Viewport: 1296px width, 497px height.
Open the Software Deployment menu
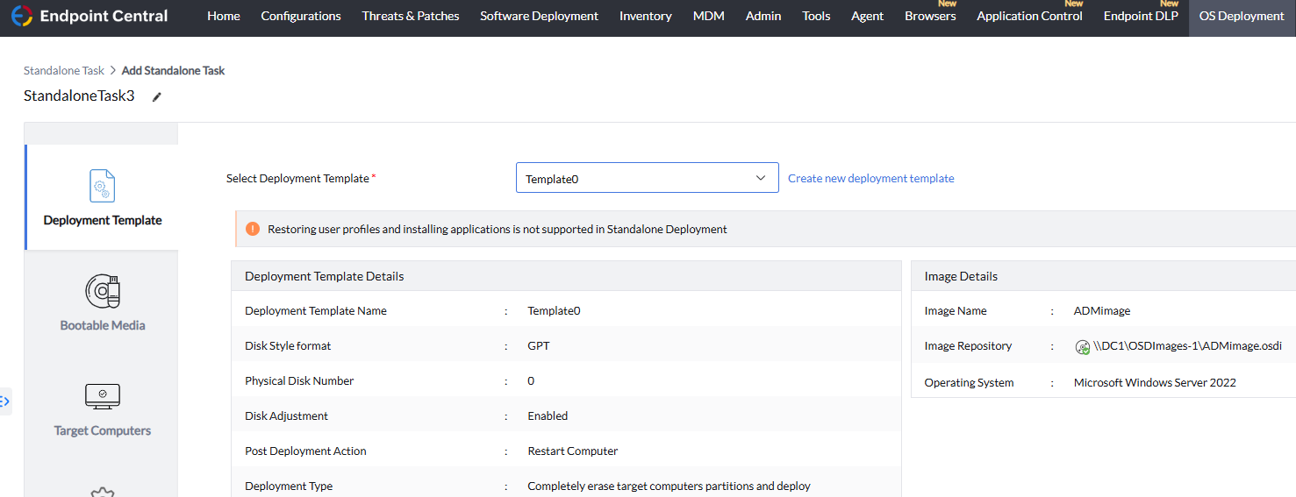(539, 16)
